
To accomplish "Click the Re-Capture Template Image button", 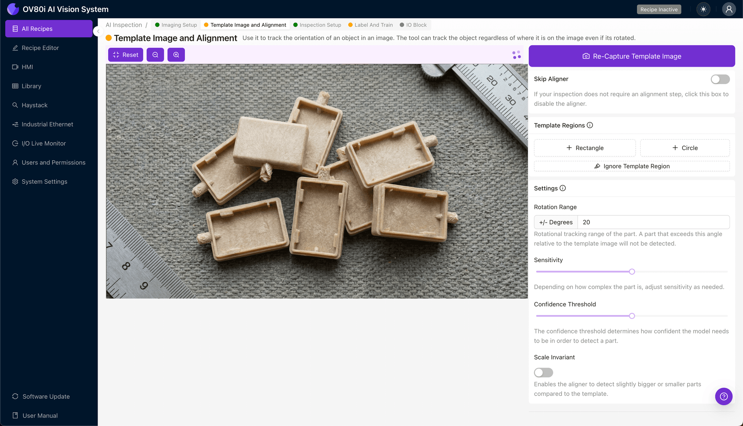I will coord(632,56).
